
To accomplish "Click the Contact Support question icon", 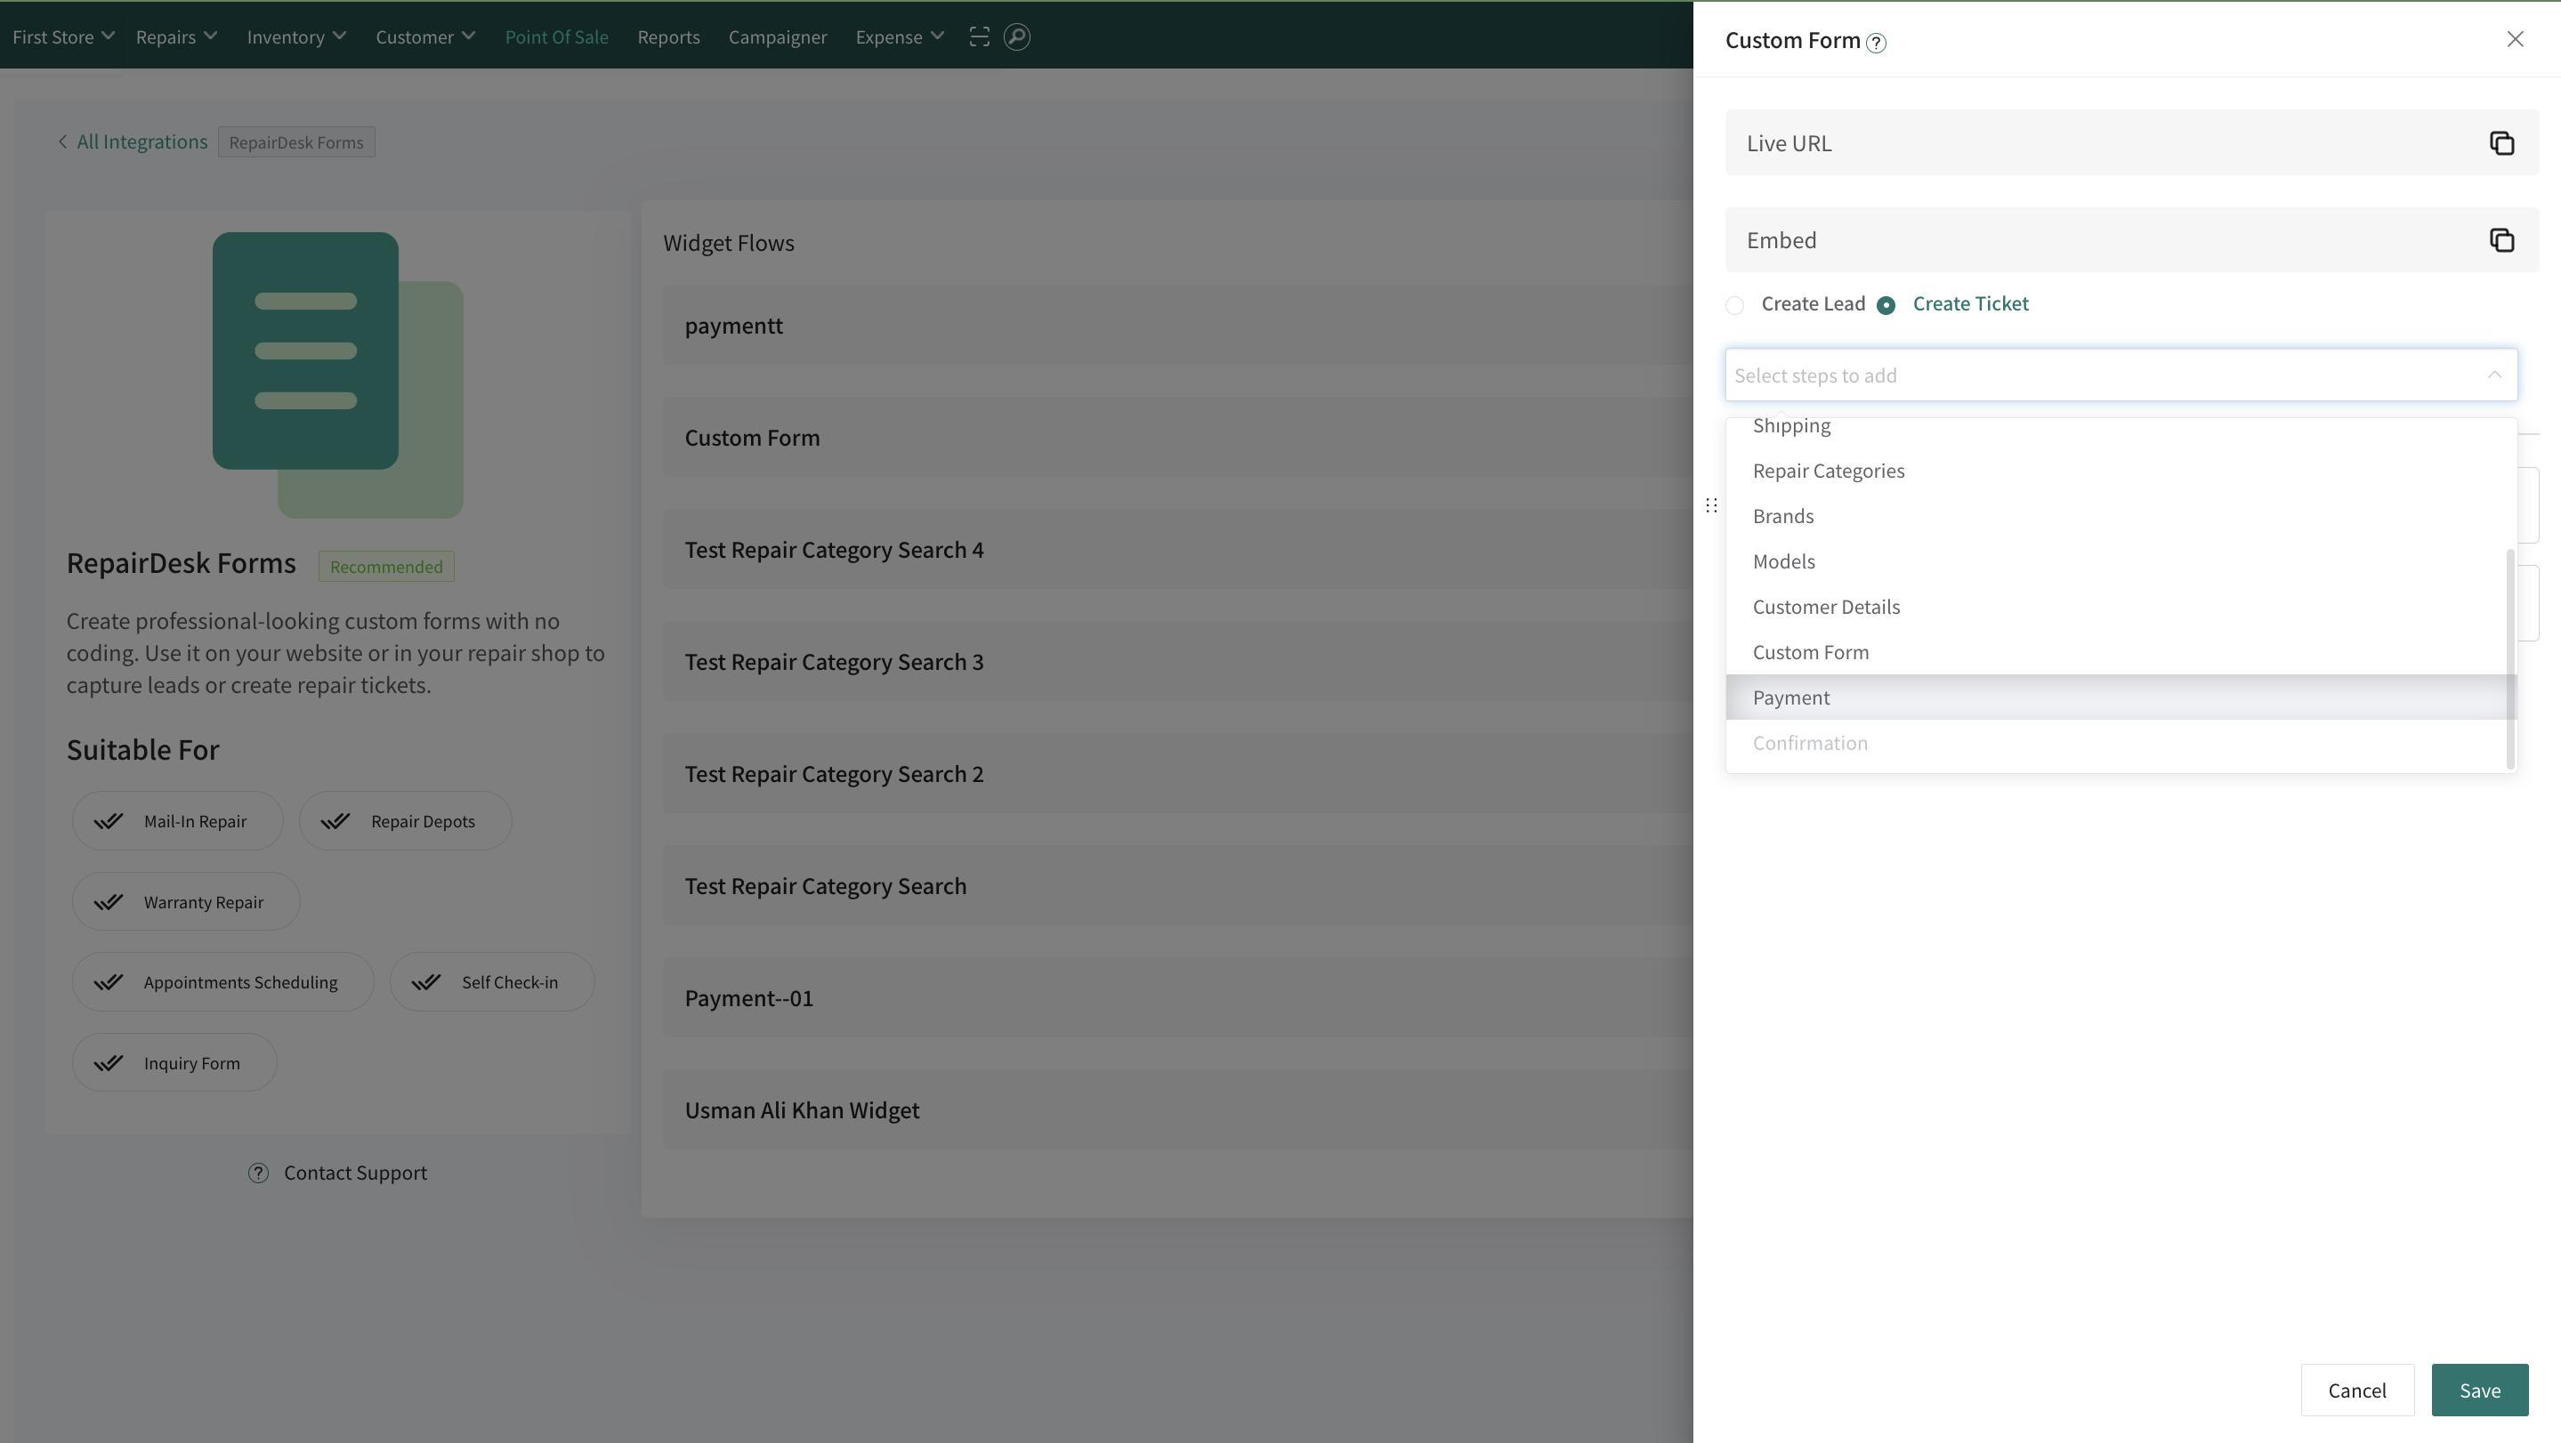I will (x=258, y=1173).
